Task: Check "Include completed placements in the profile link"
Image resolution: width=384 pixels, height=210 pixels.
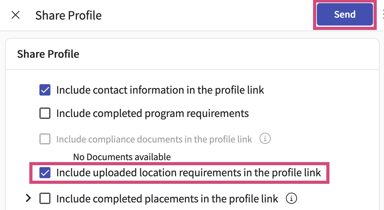Action: click(x=45, y=198)
